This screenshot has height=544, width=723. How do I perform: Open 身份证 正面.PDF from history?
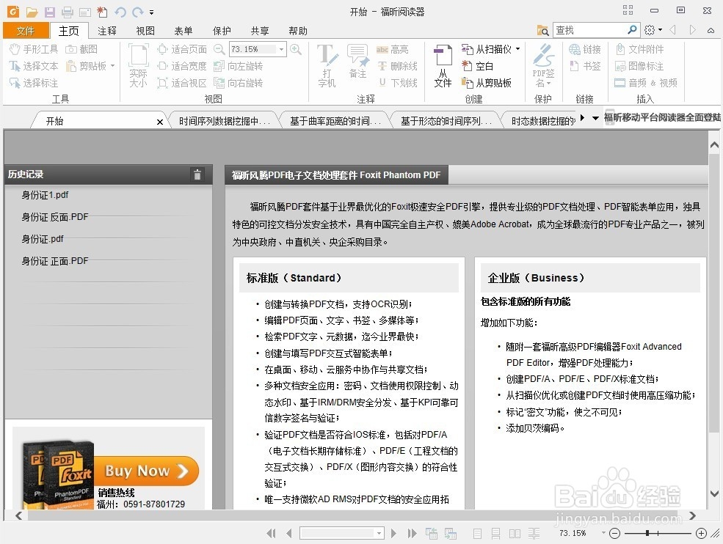[x=55, y=261]
